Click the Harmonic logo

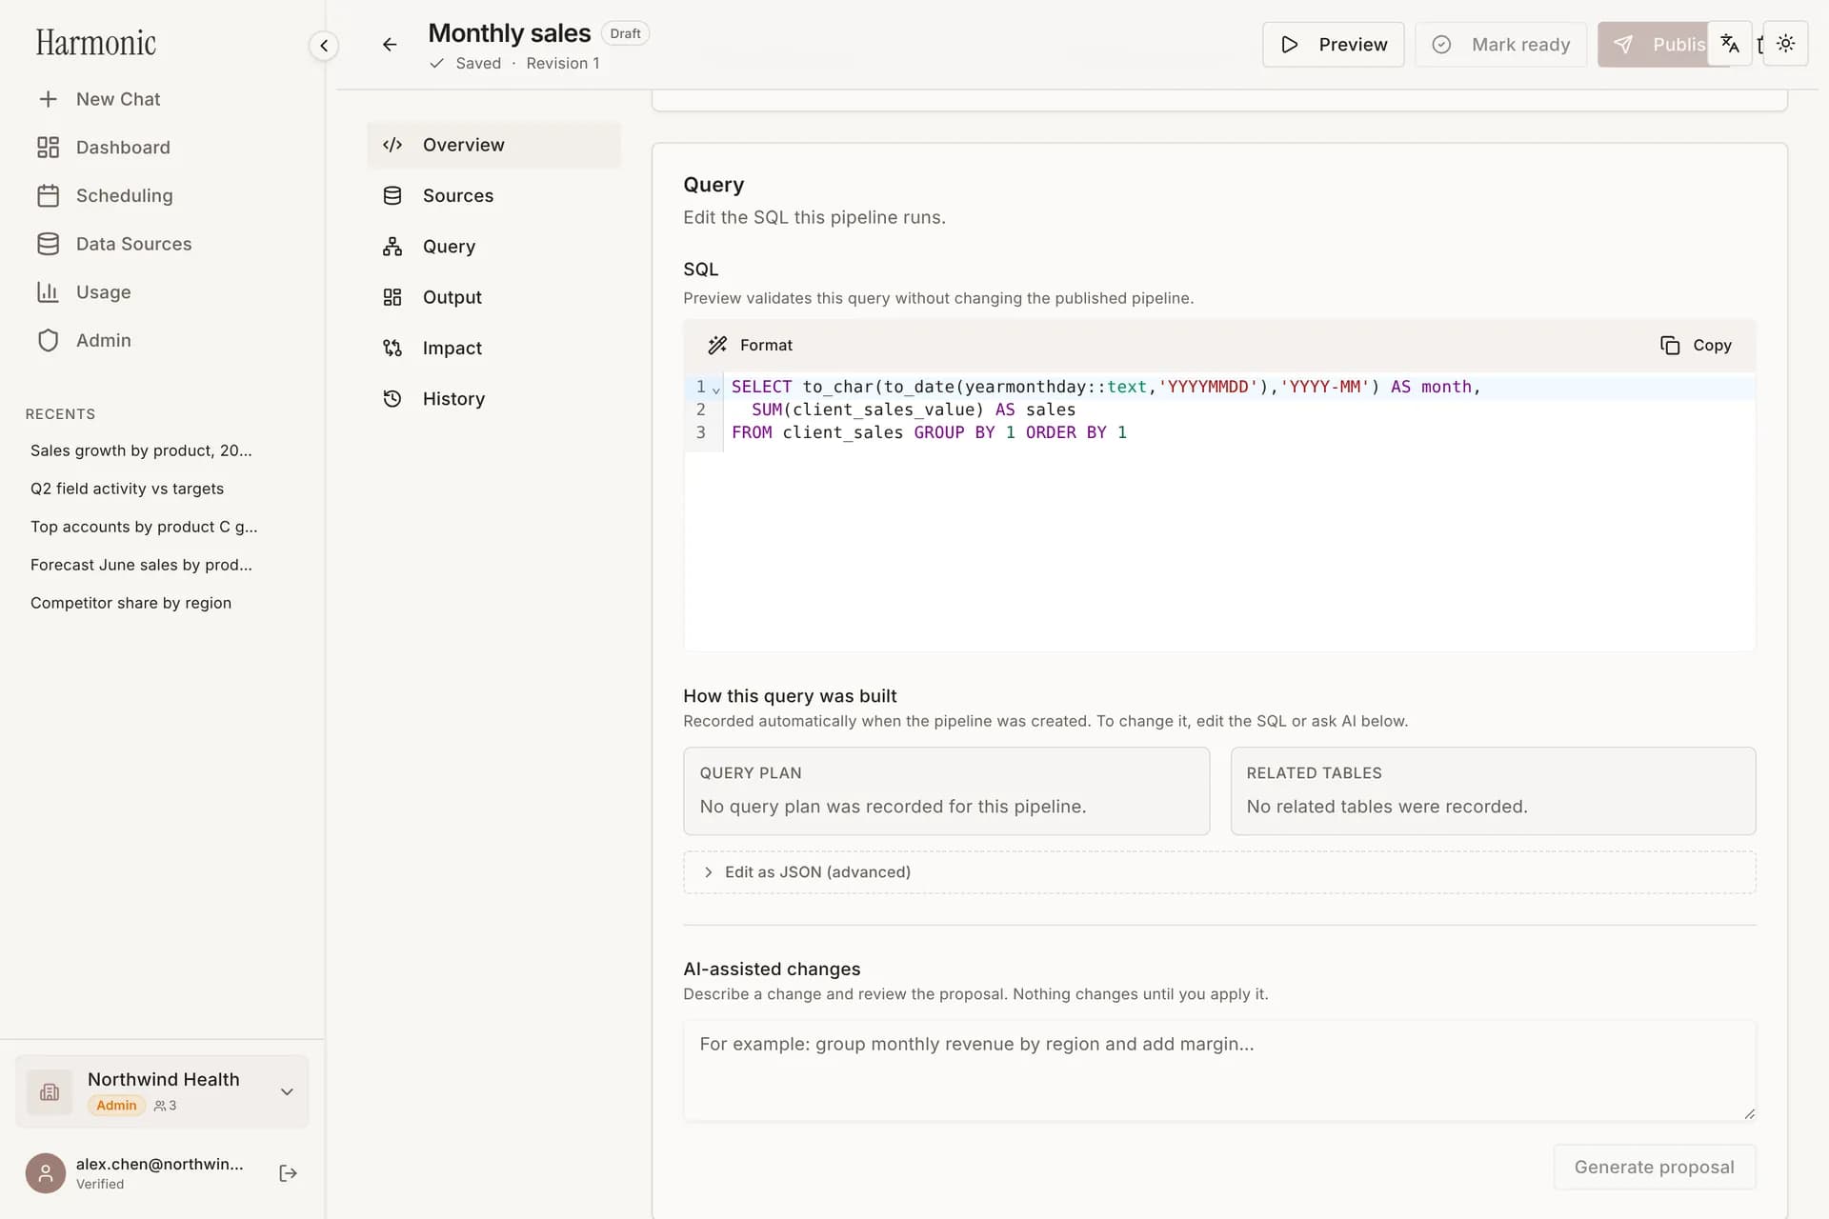coord(95,43)
